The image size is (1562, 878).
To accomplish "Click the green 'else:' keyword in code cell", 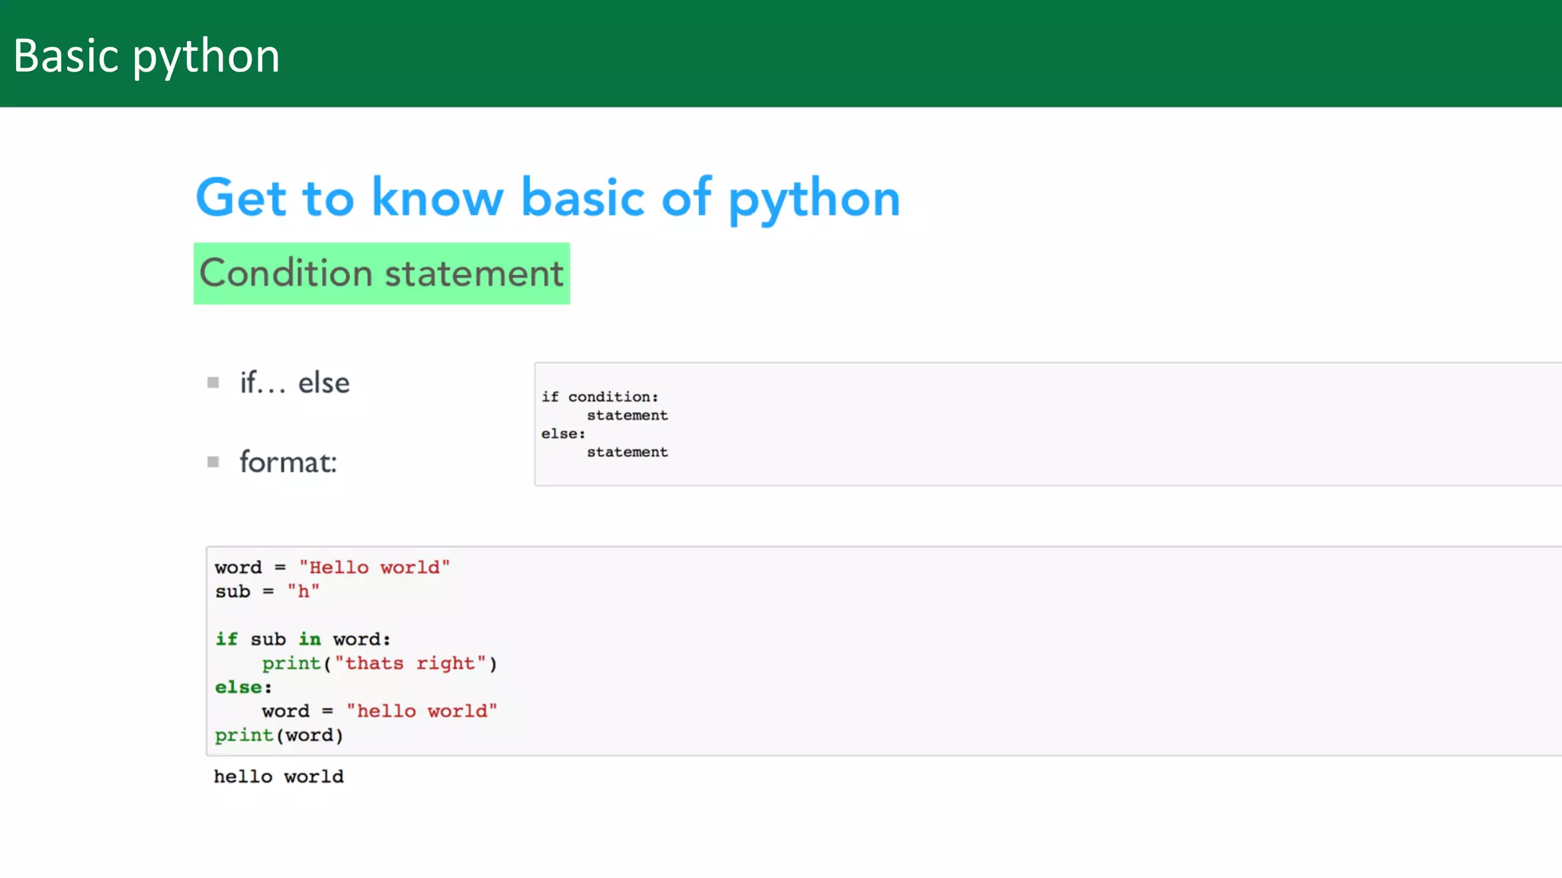I will pos(243,687).
